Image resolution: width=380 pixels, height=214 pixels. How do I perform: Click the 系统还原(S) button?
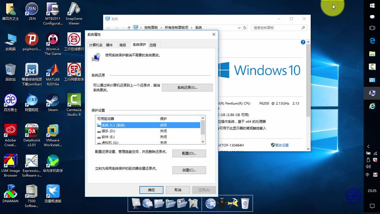click(x=187, y=87)
